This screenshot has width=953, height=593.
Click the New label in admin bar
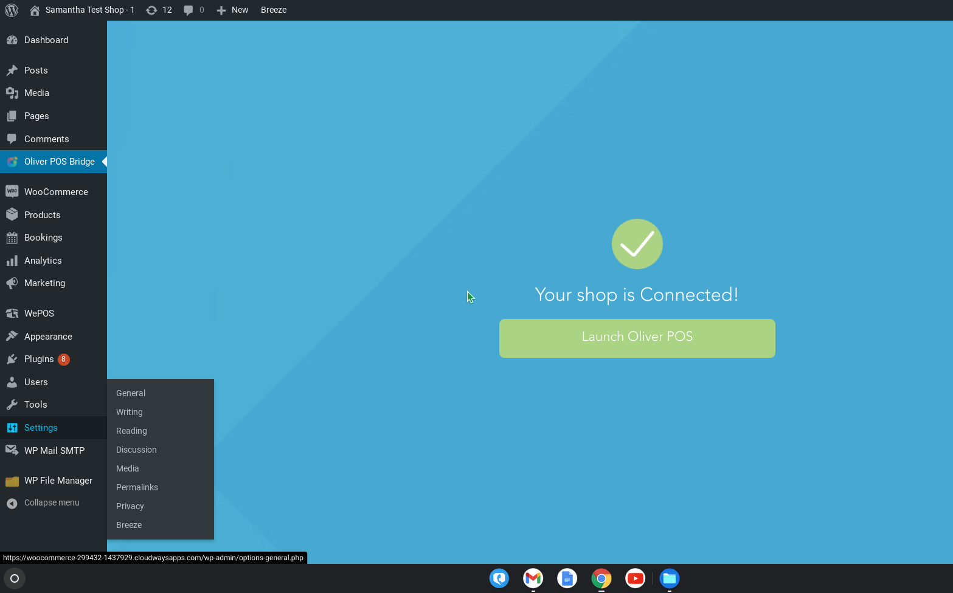tap(240, 10)
